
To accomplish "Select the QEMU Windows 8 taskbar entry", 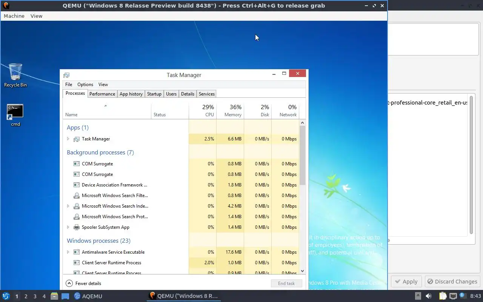I will 183,296.
